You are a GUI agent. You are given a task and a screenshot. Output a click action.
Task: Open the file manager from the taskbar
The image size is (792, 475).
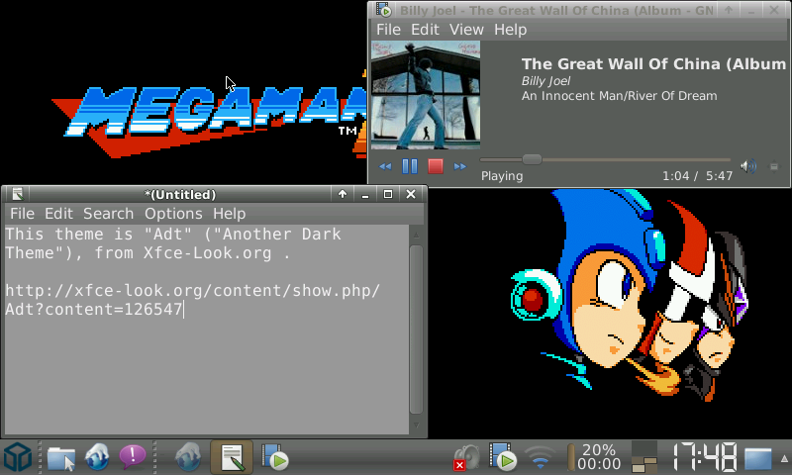[x=61, y=457]
